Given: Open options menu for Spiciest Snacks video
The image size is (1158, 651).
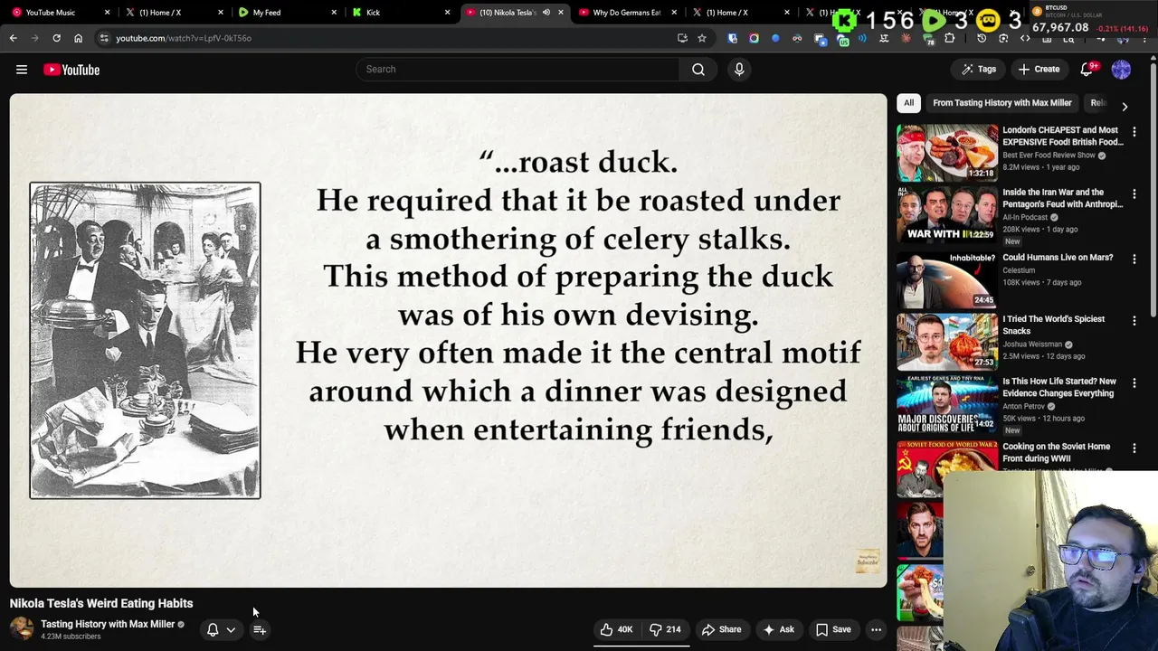Looking at the screenshot, I should (1134, 321).
